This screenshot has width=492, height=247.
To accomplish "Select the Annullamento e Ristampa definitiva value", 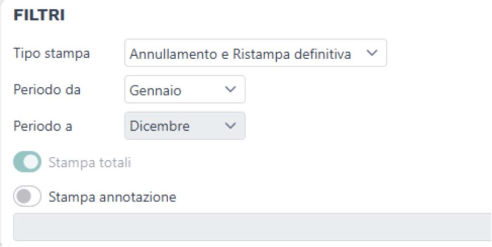I will coord(240,54).
